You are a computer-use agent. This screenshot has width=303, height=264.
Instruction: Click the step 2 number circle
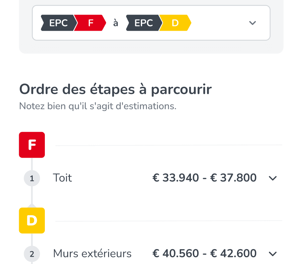point(32,254)
